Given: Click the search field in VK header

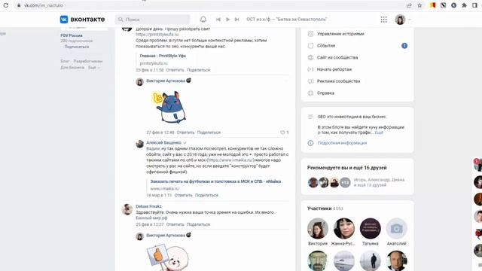Looking at the screenshot, I should pyautogui.click(x=152, y=20).
